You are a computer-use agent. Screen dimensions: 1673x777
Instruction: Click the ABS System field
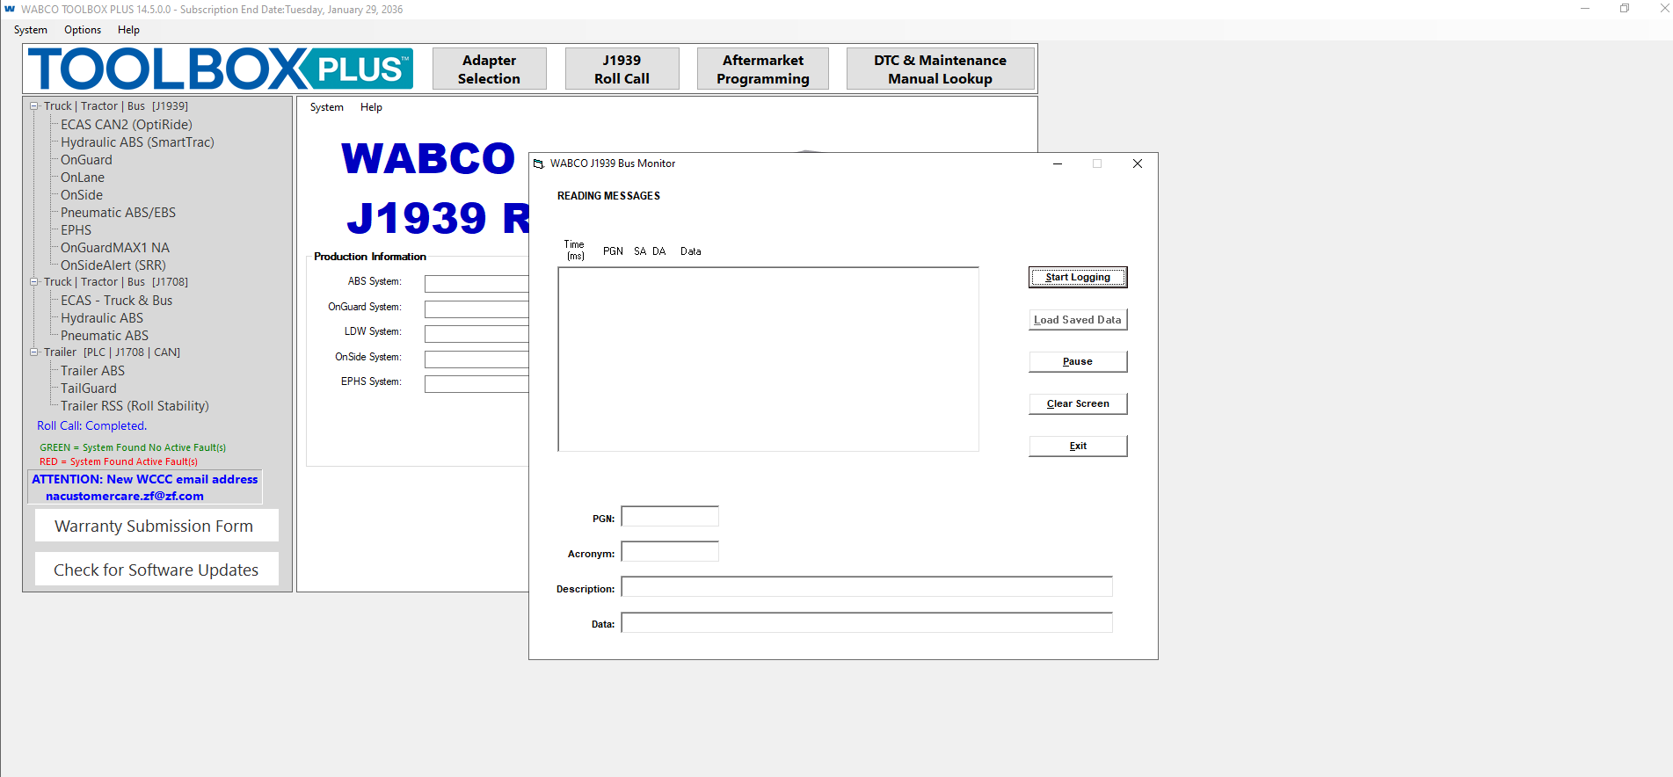tap(476, 283)
